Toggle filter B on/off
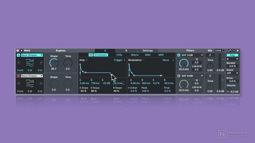The height and width of the screenshot is (143, 255). click(x=178, y=76)
